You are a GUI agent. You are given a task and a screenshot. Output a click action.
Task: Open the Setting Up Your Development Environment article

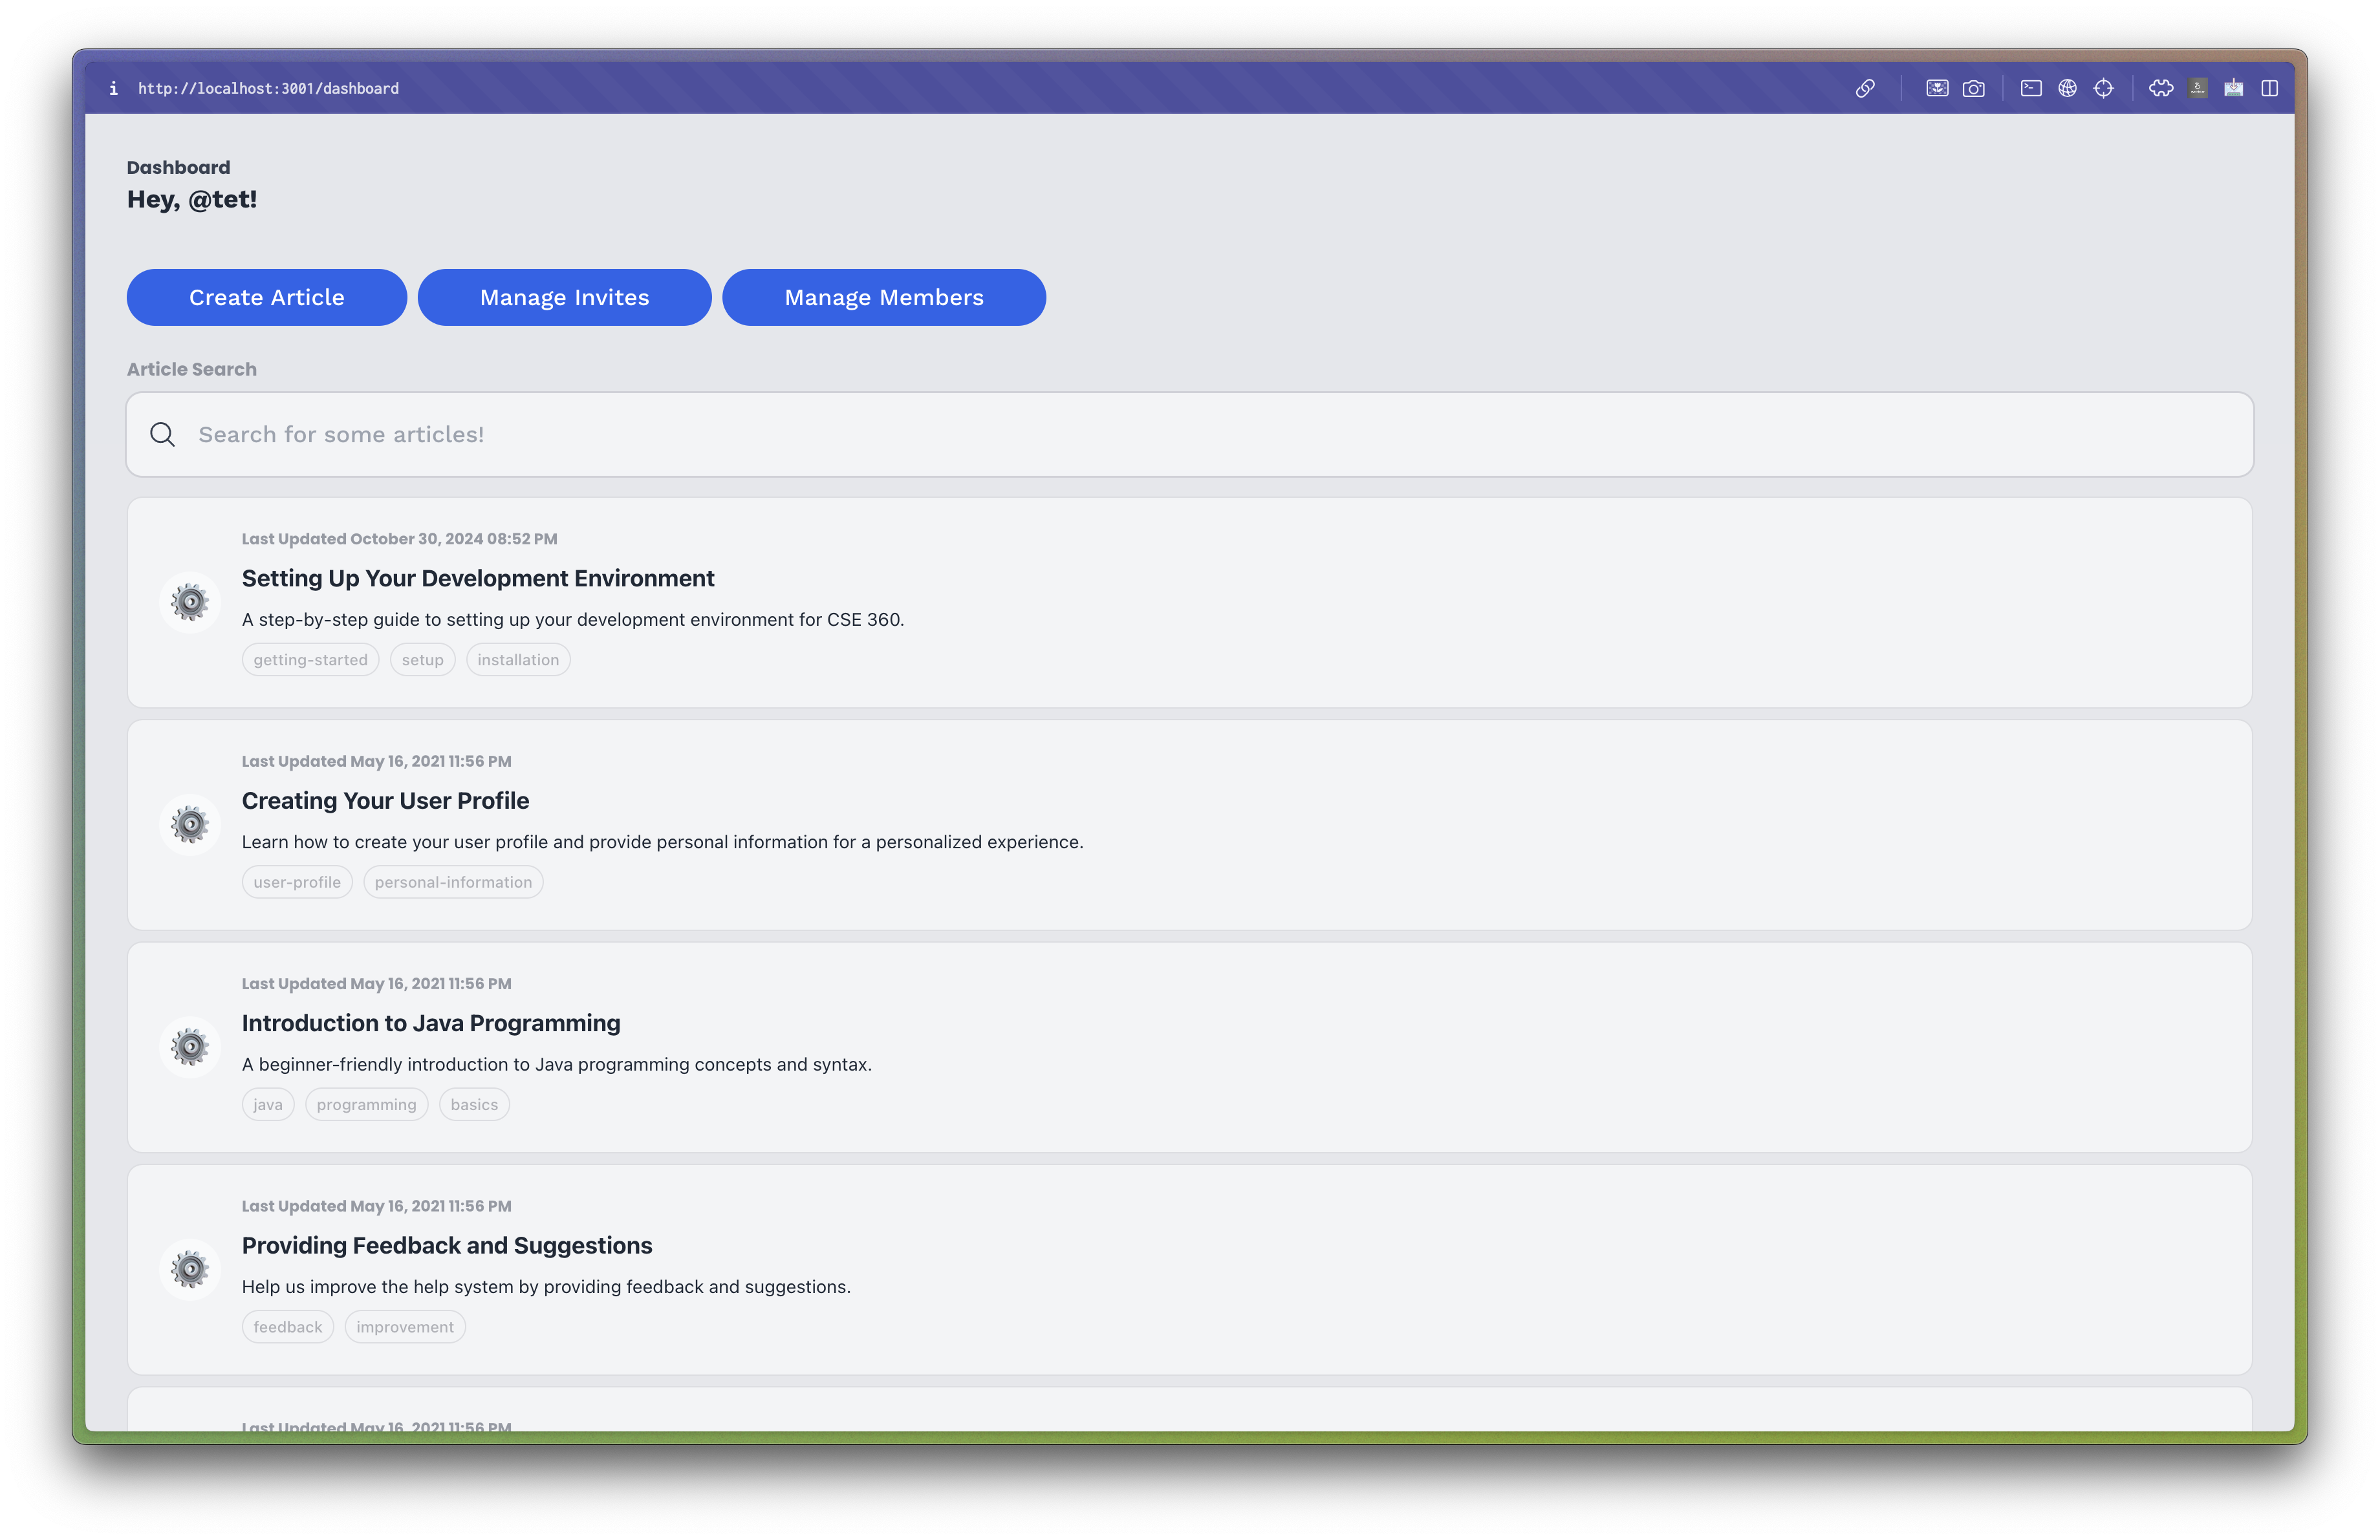[x=477, y=577]
